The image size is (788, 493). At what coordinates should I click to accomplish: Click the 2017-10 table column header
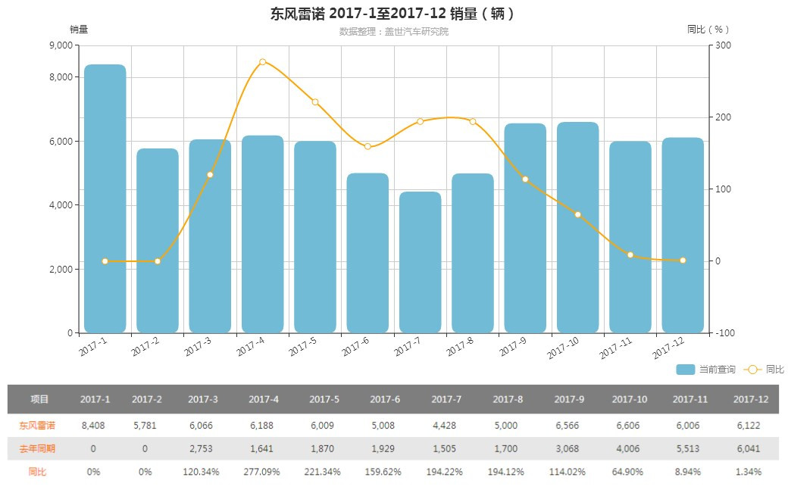pos(629,399)
